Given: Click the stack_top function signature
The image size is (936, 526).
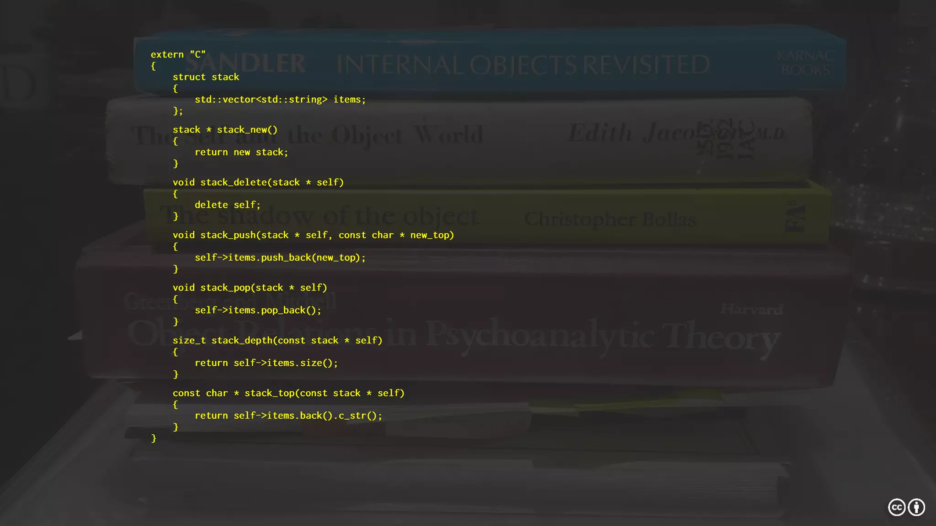Looking at the screenshot, I should click(288, 393).
